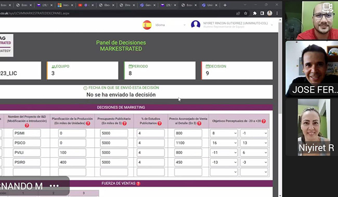Expand the NIYIRET RINCON GUTIERREZ user menu
This screenshot has height=197, width=338.
(x=272, y=25)
